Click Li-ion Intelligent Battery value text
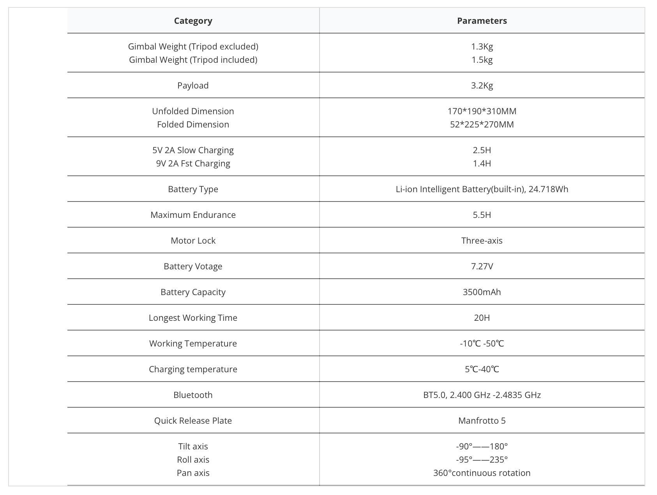 click(x=482, y=189)
